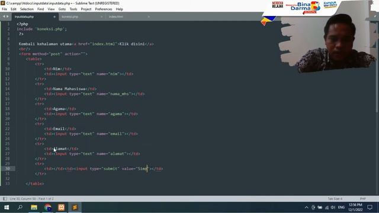
Task: Click the volume icon in system tray
Action: 333,208
